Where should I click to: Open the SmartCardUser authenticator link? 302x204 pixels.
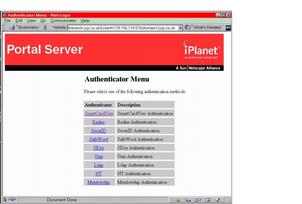(x=99, y=114)
